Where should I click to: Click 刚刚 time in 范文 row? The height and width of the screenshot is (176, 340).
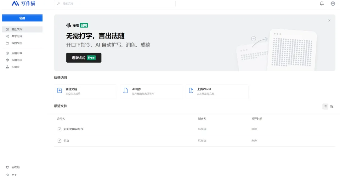(x=254, y=141)
